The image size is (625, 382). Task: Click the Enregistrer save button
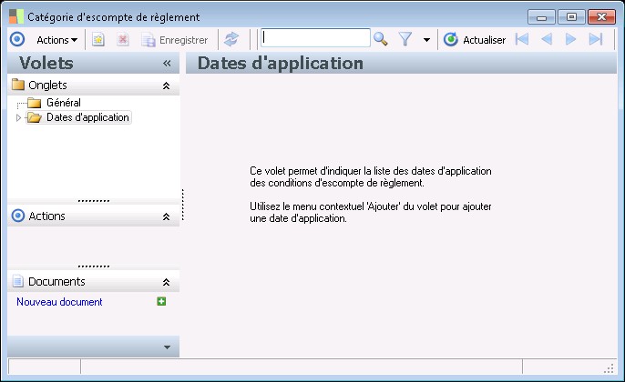pos(175,40)
